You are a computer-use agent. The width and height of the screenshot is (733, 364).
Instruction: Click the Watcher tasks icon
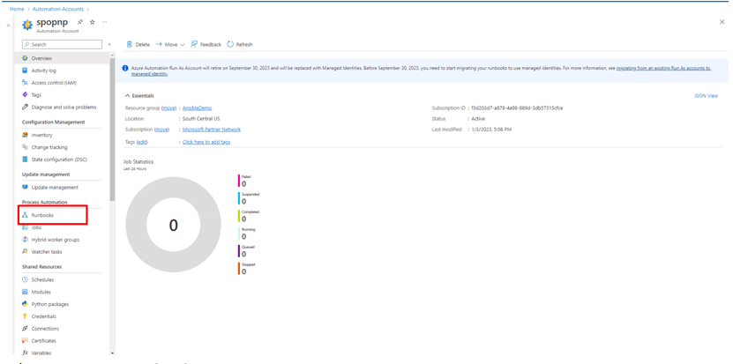[x=26, y=252]
